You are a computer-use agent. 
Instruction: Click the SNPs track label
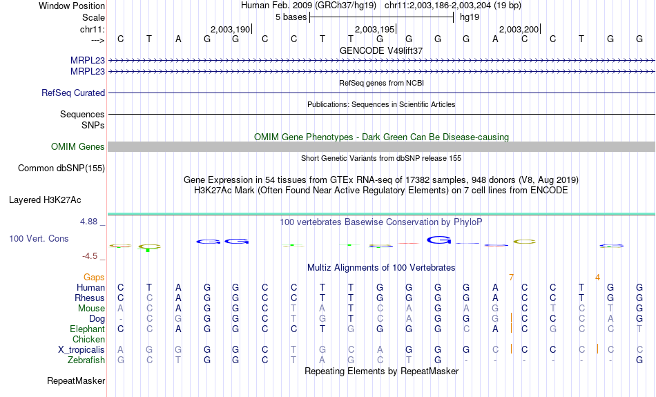(93, 125)
